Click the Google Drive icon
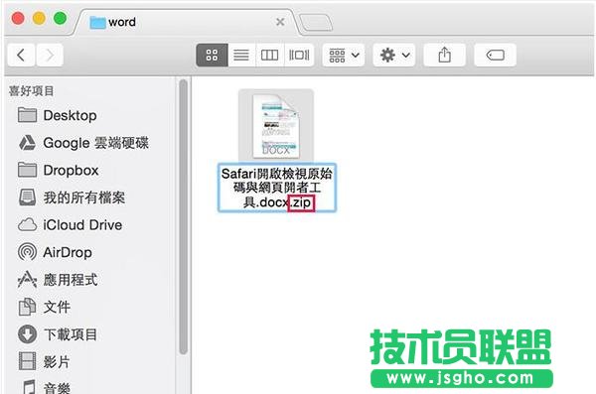 coord(27,143)
